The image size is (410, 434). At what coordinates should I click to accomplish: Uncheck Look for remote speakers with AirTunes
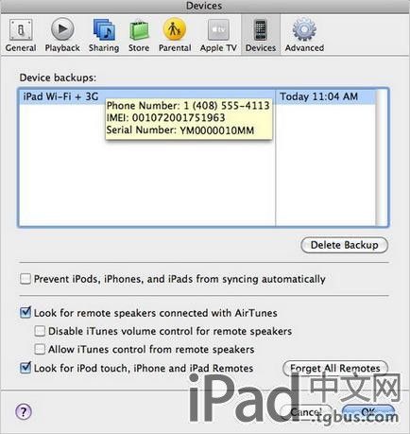26,313
